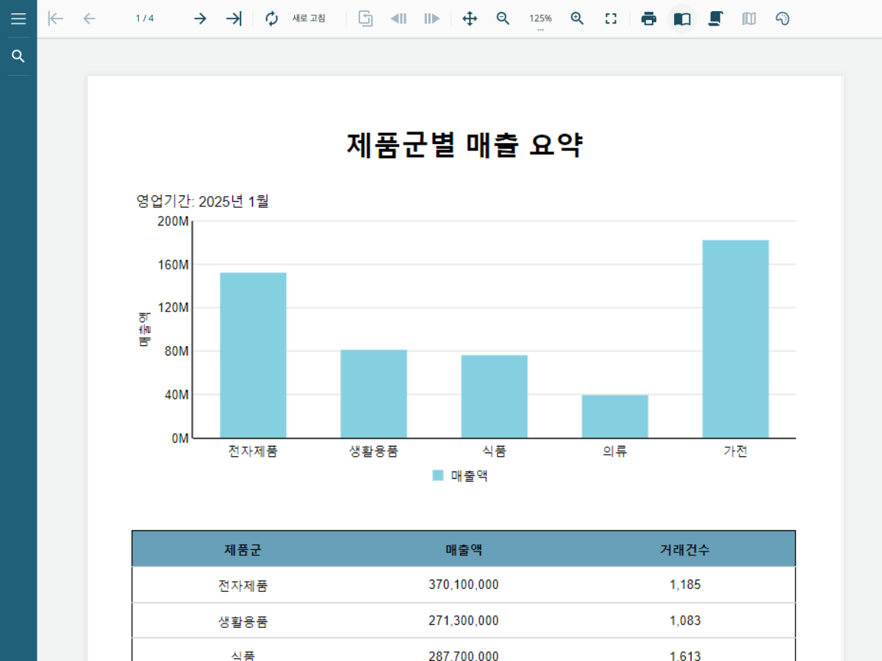
Task: Click the page number field 1 / 4
Action: click(x=145, y=18)
